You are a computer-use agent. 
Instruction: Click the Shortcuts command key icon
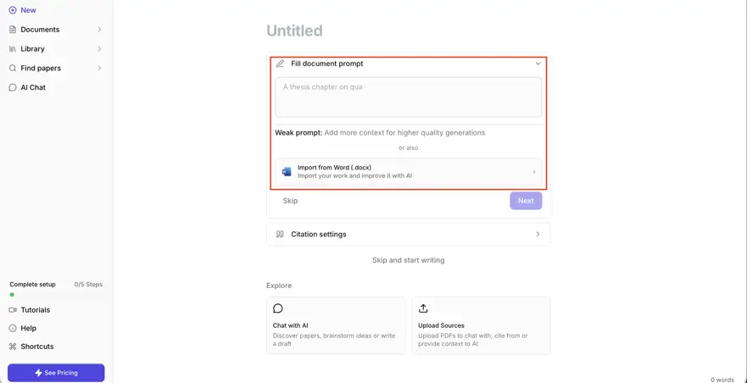pos(13,347)
